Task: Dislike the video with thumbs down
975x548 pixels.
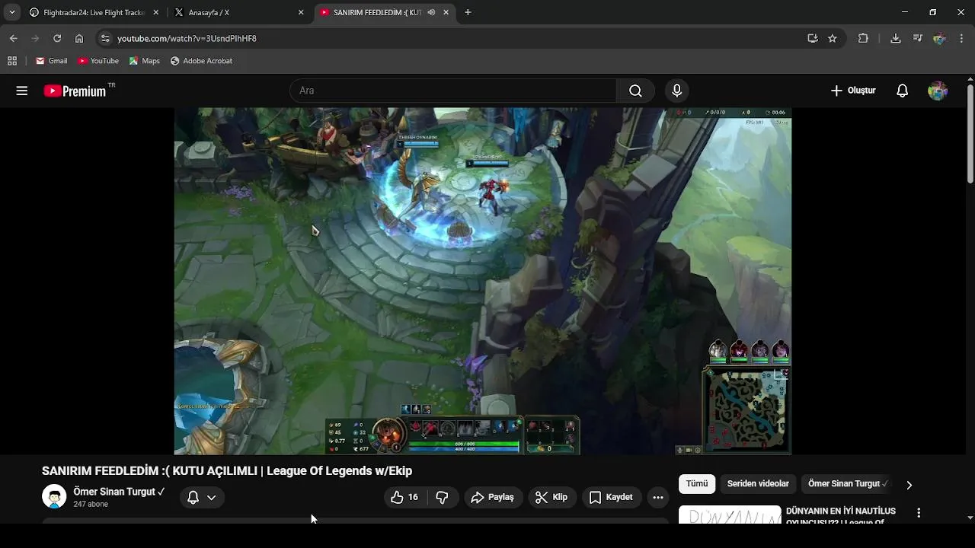Action: click(x=443, y=497)
